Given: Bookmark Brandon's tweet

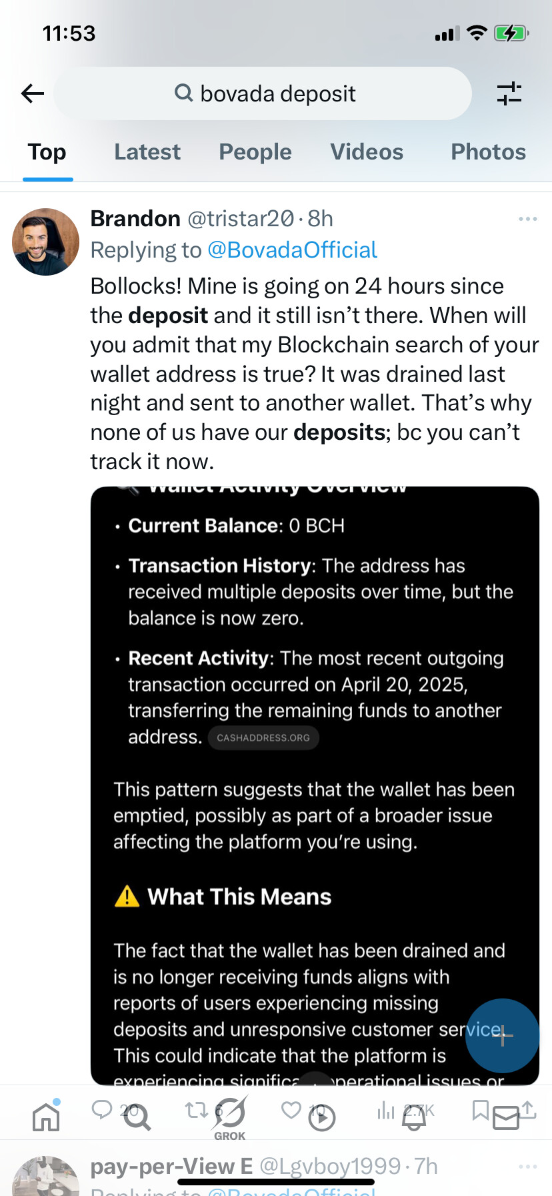Looking at the screenshot, I should click(480, 1109).
